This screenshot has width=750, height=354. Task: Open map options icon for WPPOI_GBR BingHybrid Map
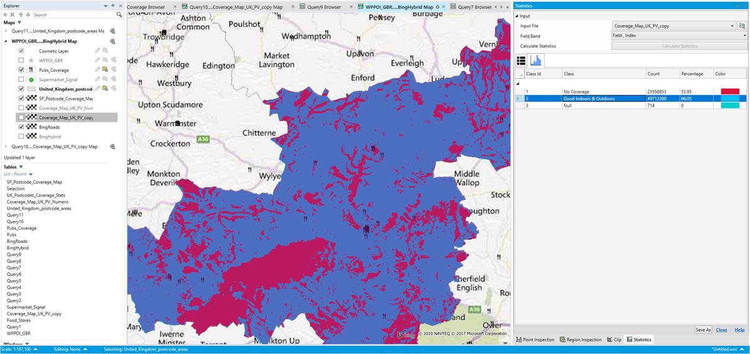point(113,41)
